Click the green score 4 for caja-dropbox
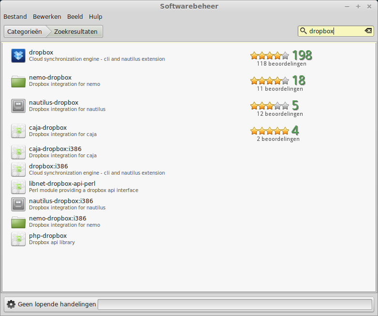 [x=295, y=130]
